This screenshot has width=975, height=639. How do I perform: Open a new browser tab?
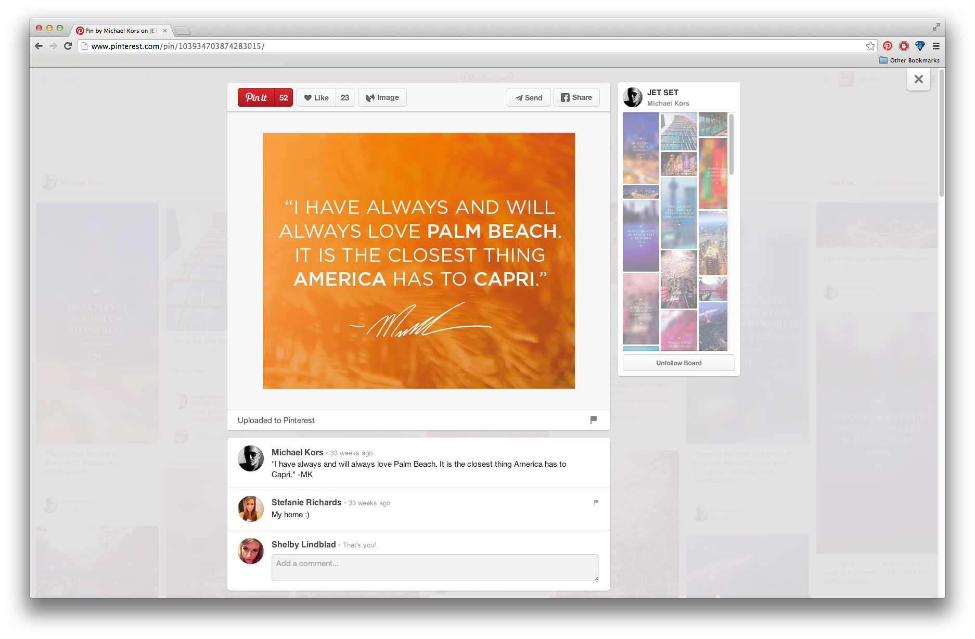[182, 31]
